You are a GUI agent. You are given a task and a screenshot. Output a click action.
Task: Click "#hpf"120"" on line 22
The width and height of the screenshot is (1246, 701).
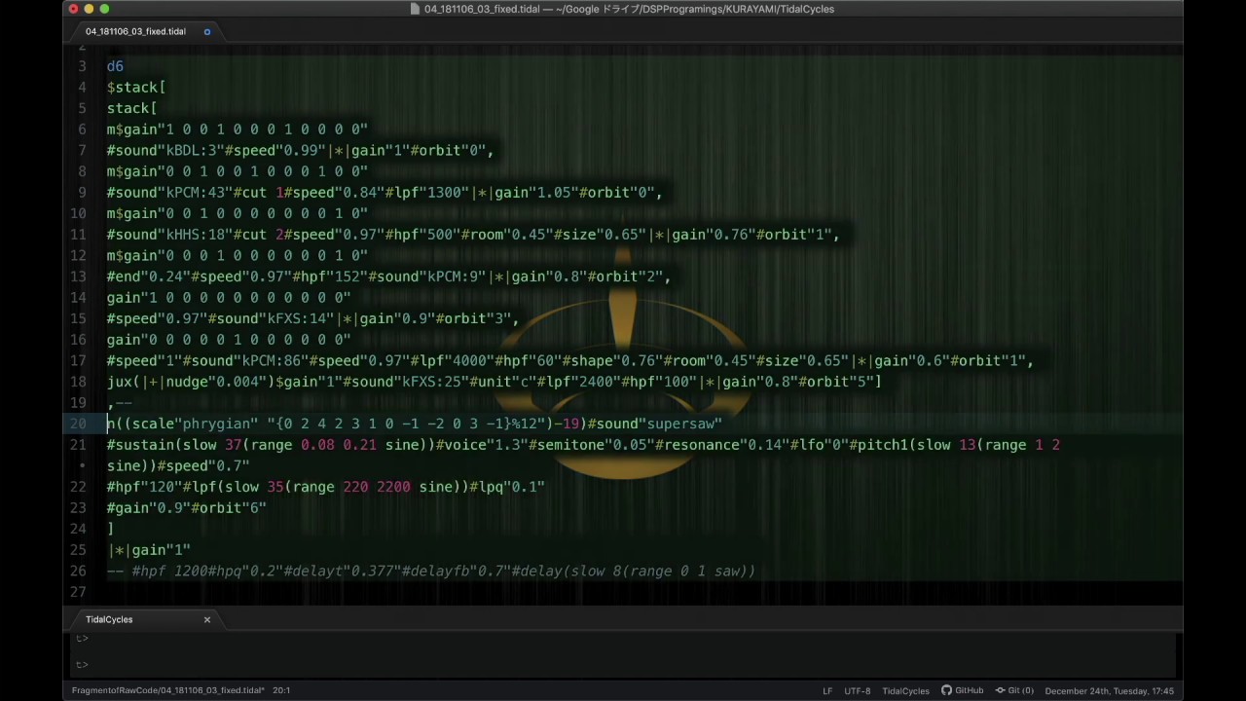(x=144, y=487)
